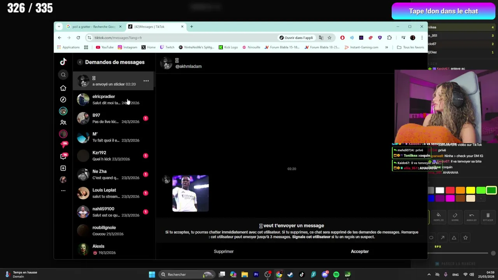498x280 pixels.
Task: Open the Twitch bookmark
Action: (x=167, y=47)
